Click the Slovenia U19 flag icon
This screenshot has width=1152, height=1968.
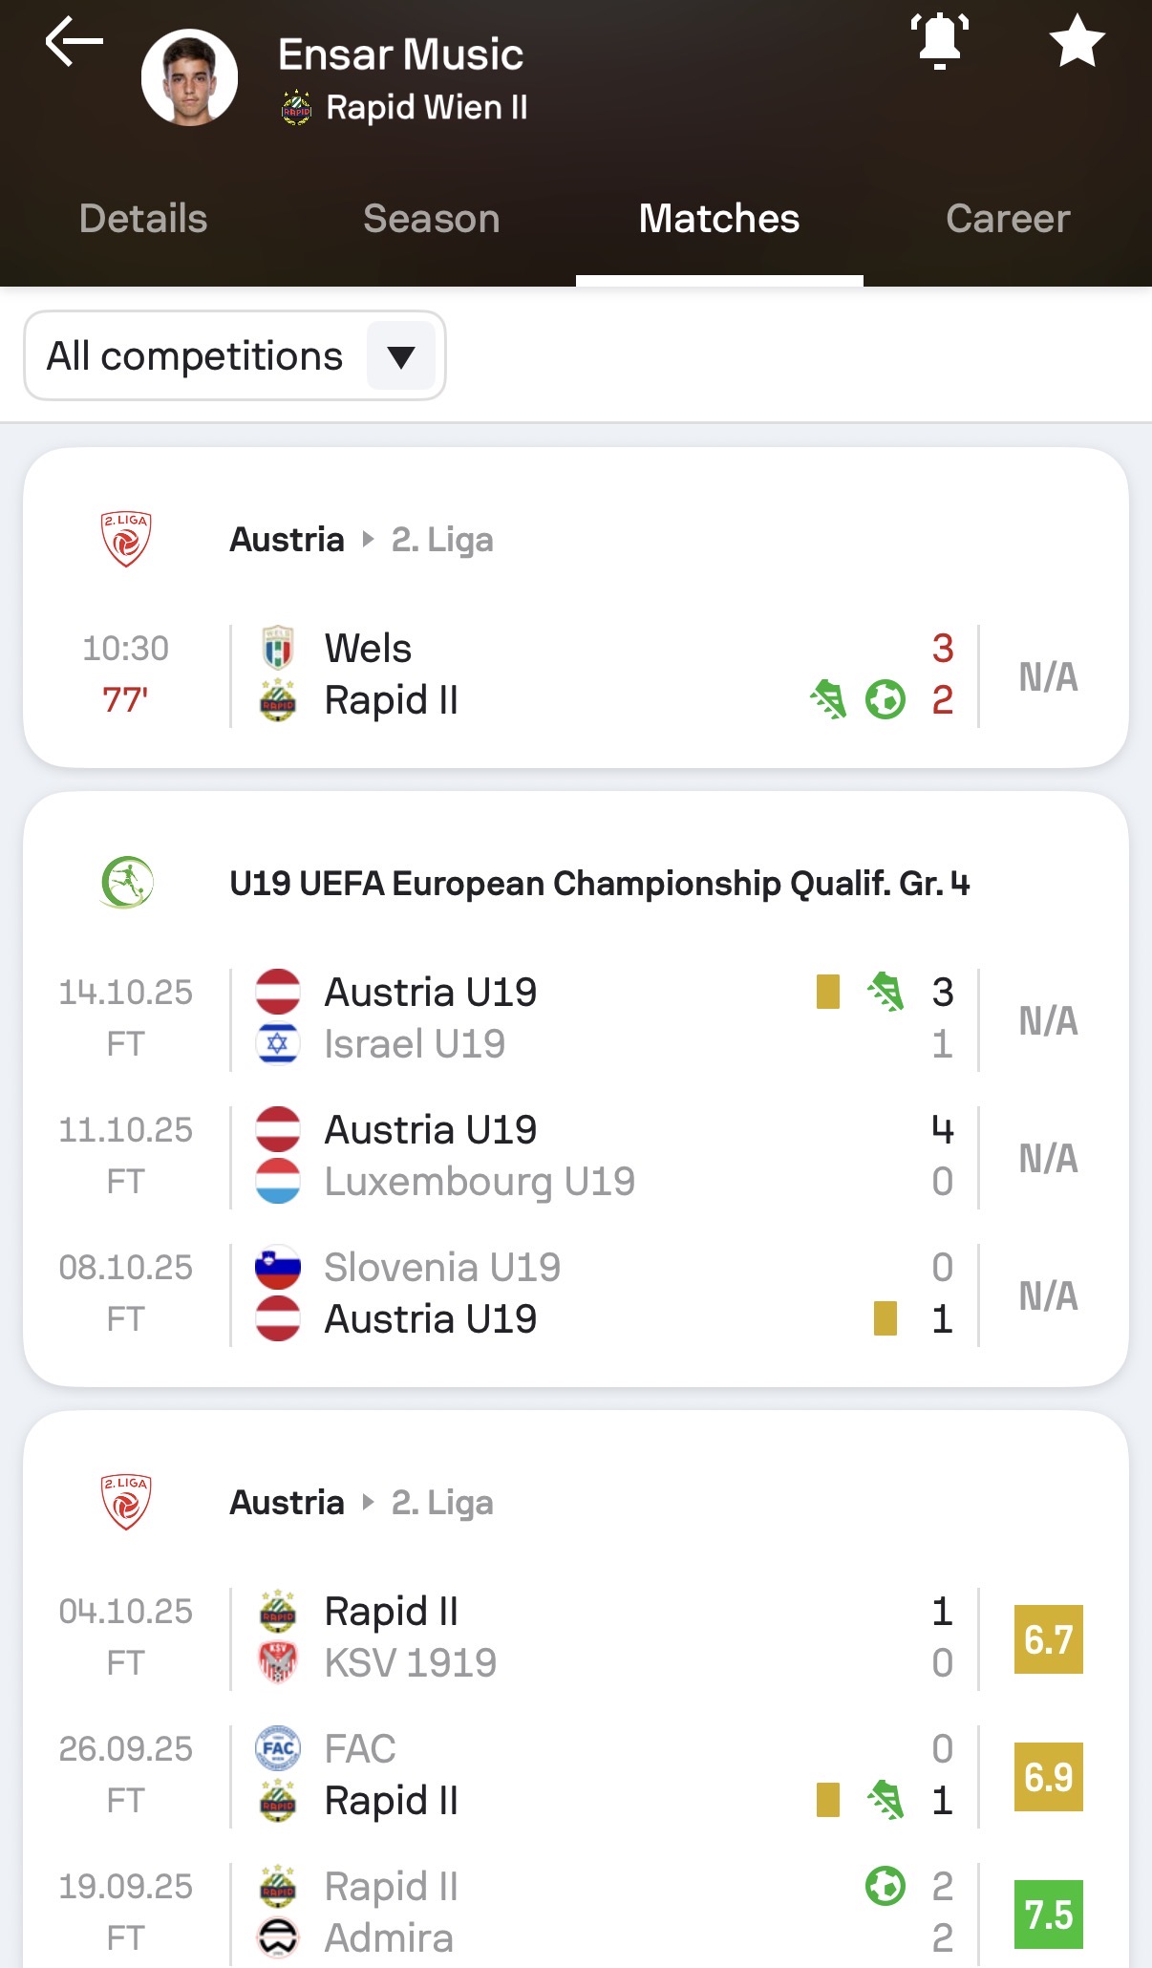coord(278,1268)
